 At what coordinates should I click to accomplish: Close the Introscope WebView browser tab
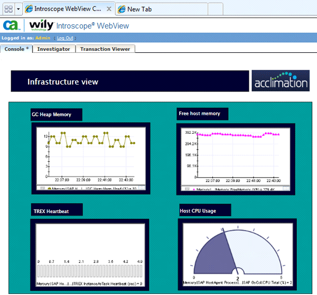tap(108, 10)
